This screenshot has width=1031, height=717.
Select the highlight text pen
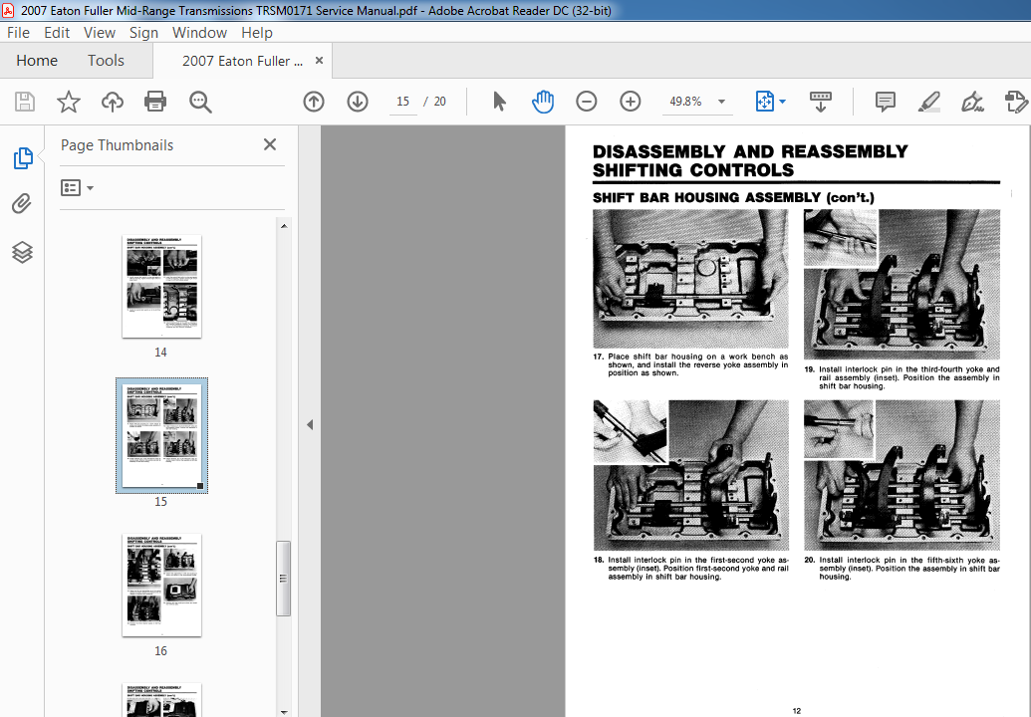tap(928, 102)
